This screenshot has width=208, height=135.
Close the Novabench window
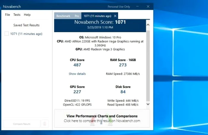point(148,6)
